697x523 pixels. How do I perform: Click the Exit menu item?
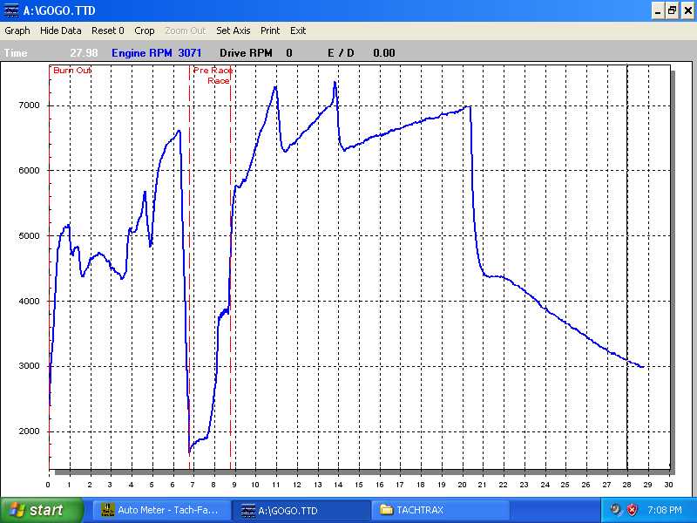pyautogui.click(x=298, y=31)
